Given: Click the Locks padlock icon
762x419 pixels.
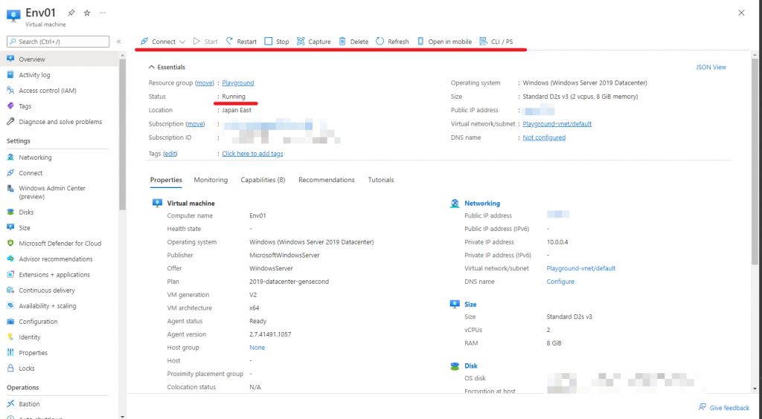Looking at the screenshot, I should click(x=10, y=368).
